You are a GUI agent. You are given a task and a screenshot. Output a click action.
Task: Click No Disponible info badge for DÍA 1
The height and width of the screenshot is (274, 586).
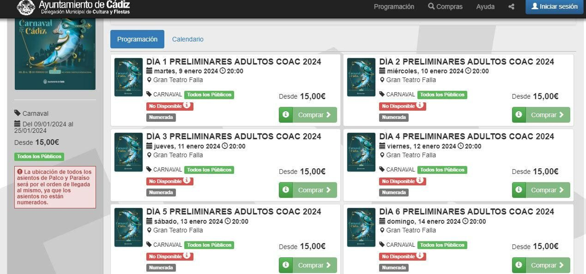[170, 106]
